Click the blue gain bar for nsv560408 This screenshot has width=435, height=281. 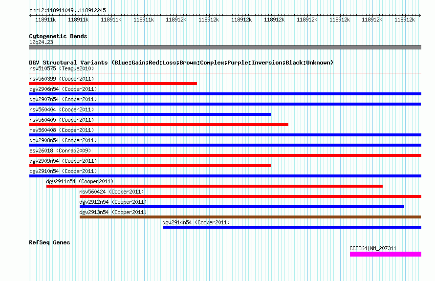[225, 135]
